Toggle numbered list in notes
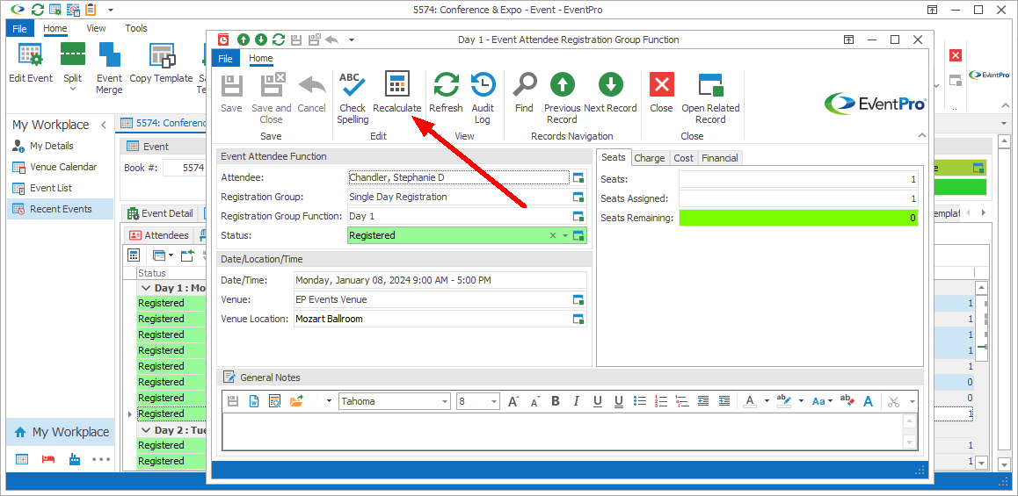 point(661,401)
